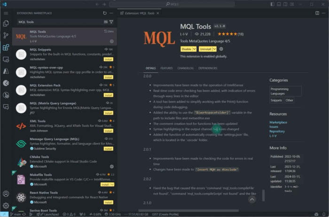This screenshot has height=217, width=329.
Task: Open the Other category tag
Action: point(289,100)
